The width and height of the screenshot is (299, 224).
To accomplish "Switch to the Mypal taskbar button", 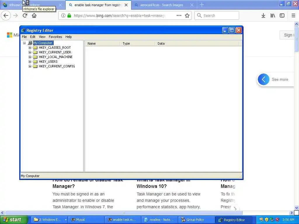I will tap(86, 220).
